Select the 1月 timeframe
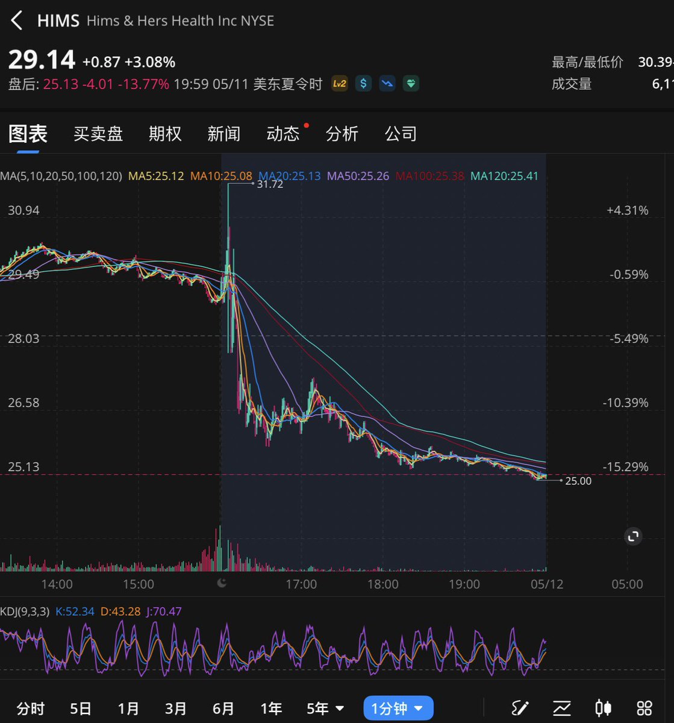The height and width of the screenshot is (723, 674). pos(128,709)
